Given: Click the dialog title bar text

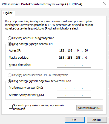Looking at the screenshot, I should click(42, 4).
